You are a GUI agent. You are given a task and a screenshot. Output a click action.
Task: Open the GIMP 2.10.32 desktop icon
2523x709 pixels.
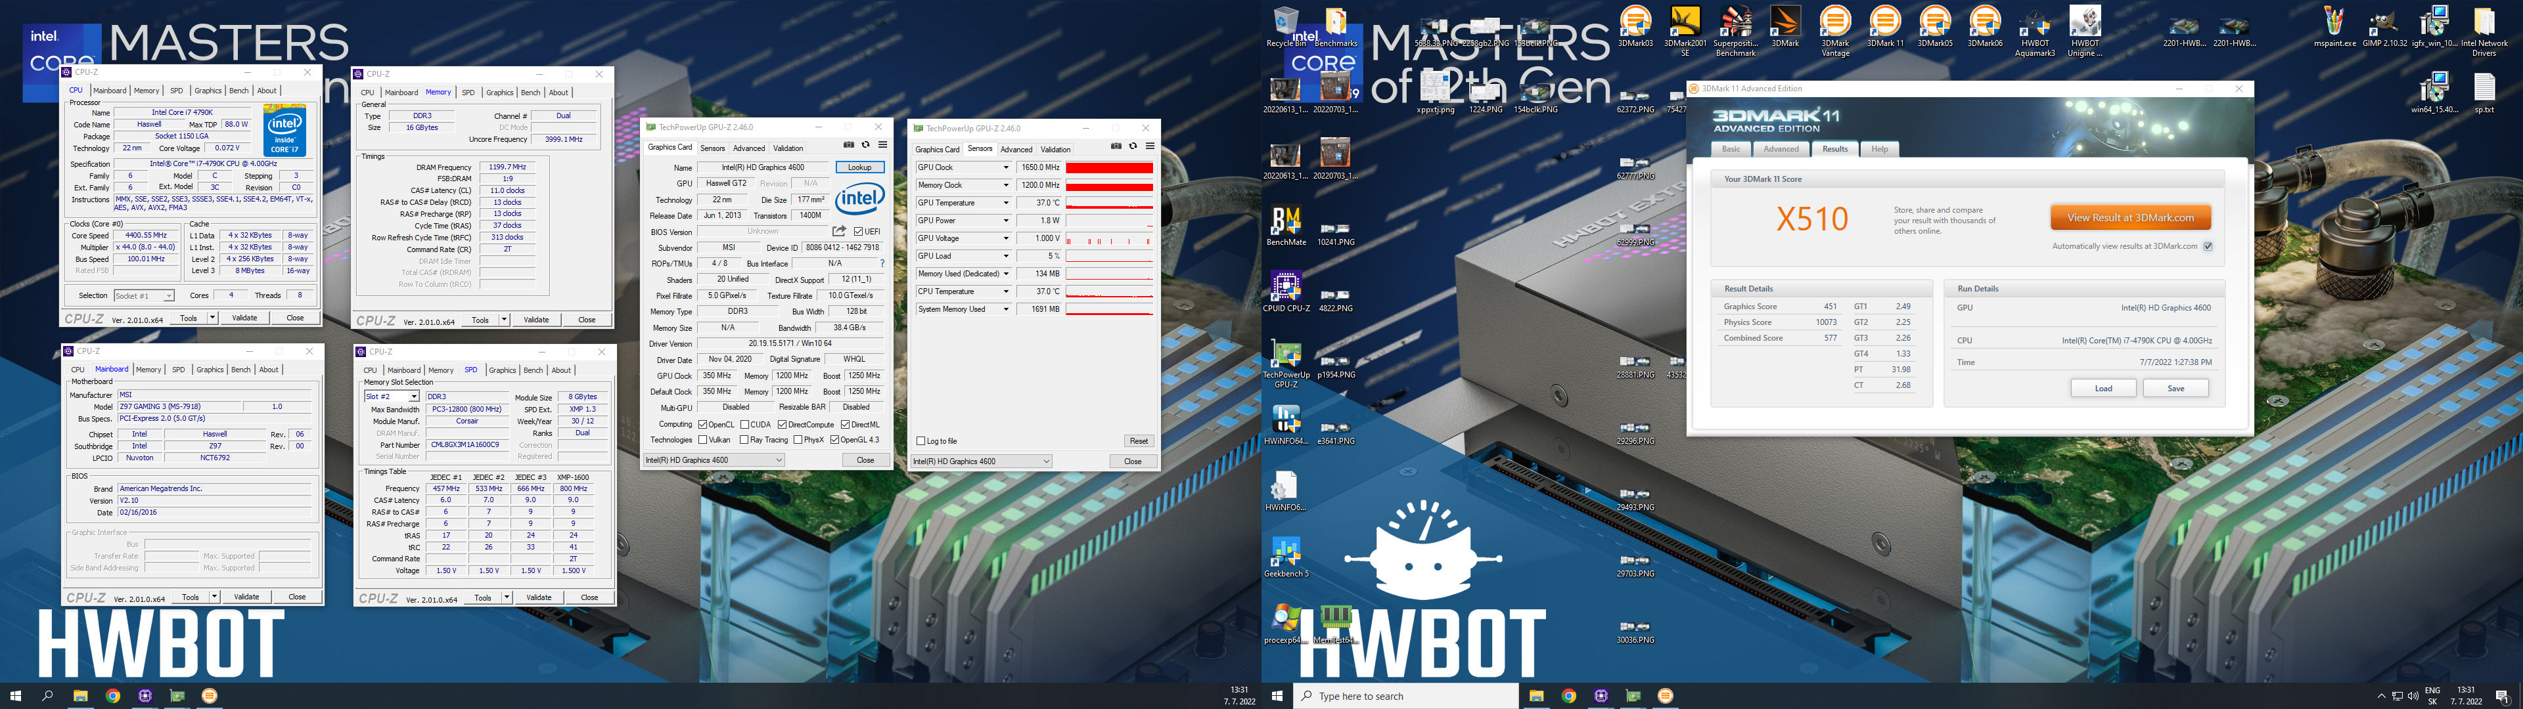[x=2384, y=28]
